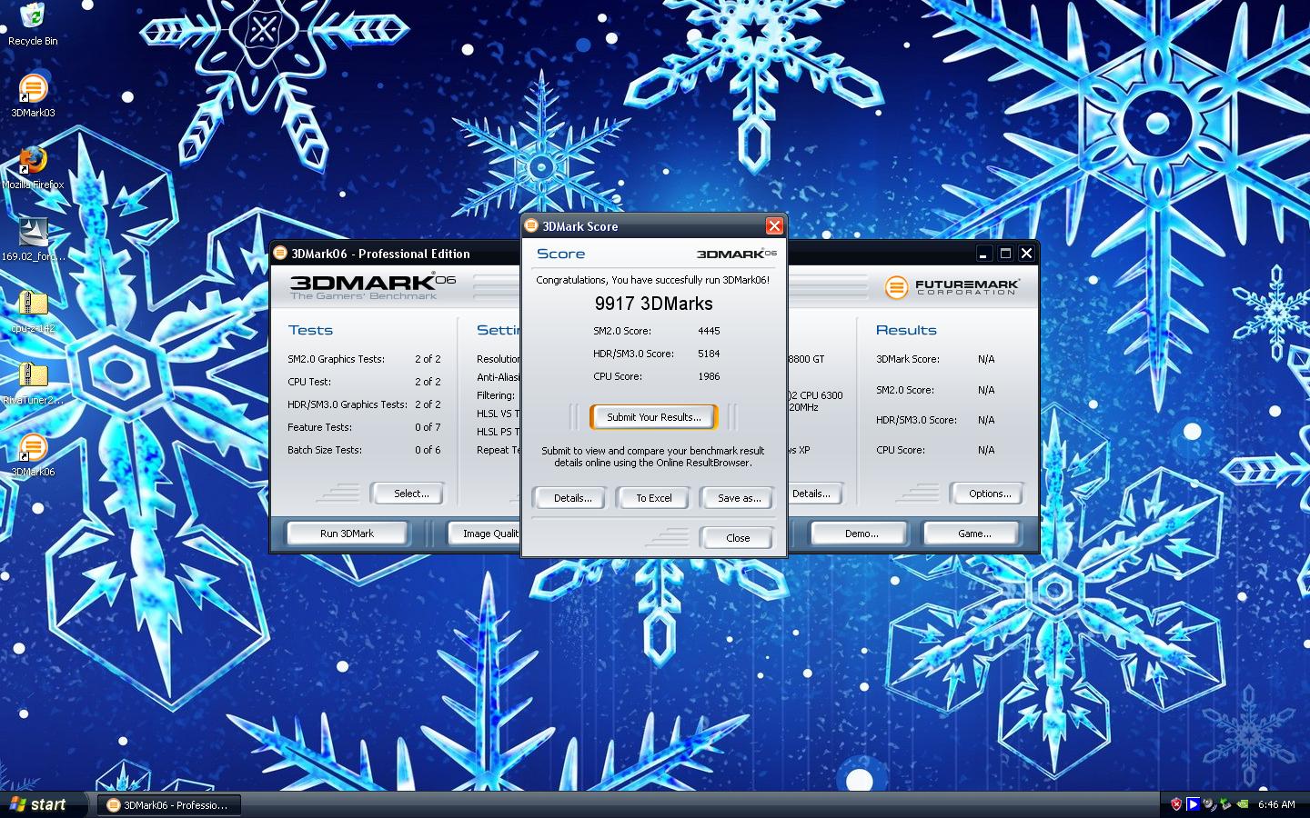Click the speaker-like gray tray icon
The height and width of the screenshot is (818, 1310).
[1209, 804]
